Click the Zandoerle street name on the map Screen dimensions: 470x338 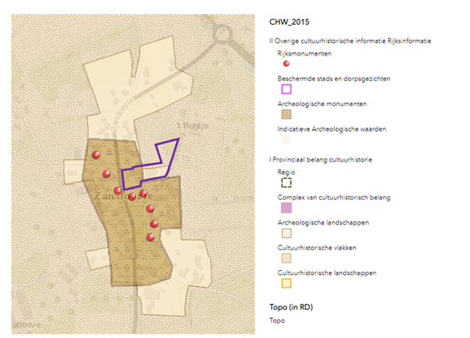pos(123,114)
